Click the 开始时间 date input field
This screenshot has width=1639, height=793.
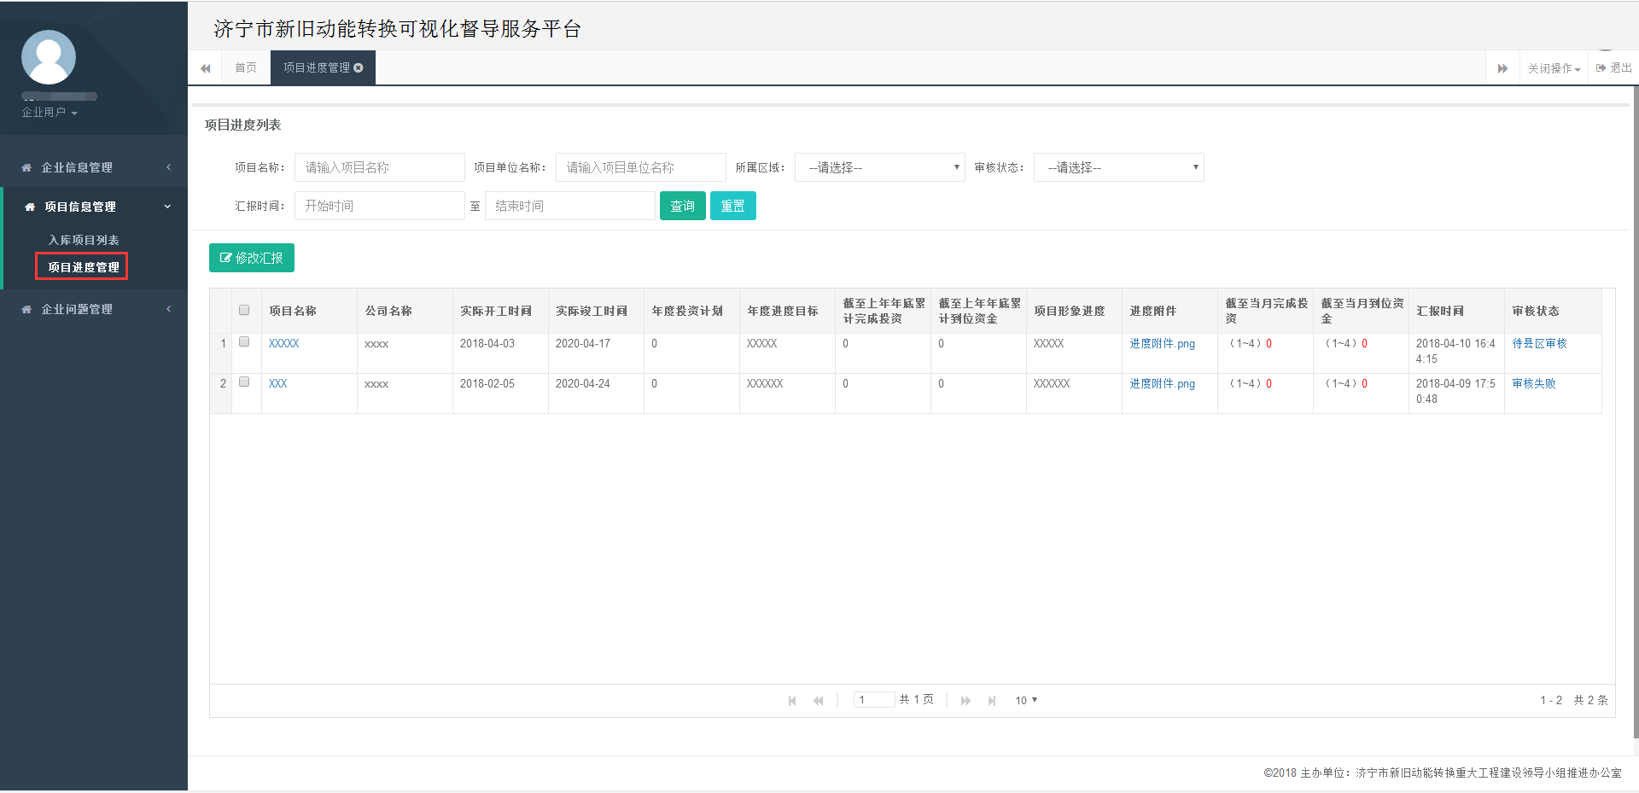(379, 205)
